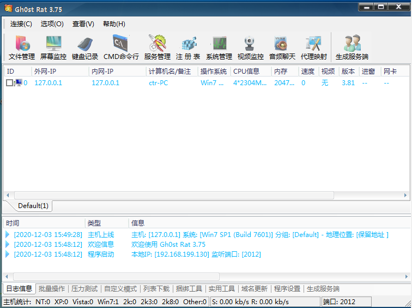The width and height of the screenshot is (412, 308).
Task: Switch to 捆绑工具 tab
Action: (189, 289)
